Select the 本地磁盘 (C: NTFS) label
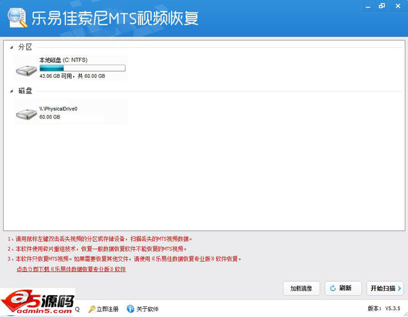The height and width of the screenshot is (317, 408). click(63, 60)
